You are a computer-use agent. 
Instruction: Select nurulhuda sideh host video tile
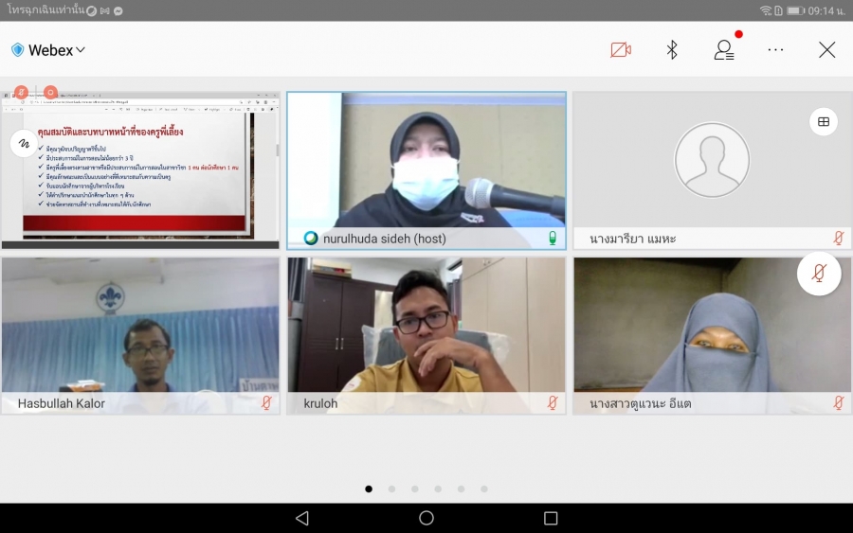pos(426,161)
